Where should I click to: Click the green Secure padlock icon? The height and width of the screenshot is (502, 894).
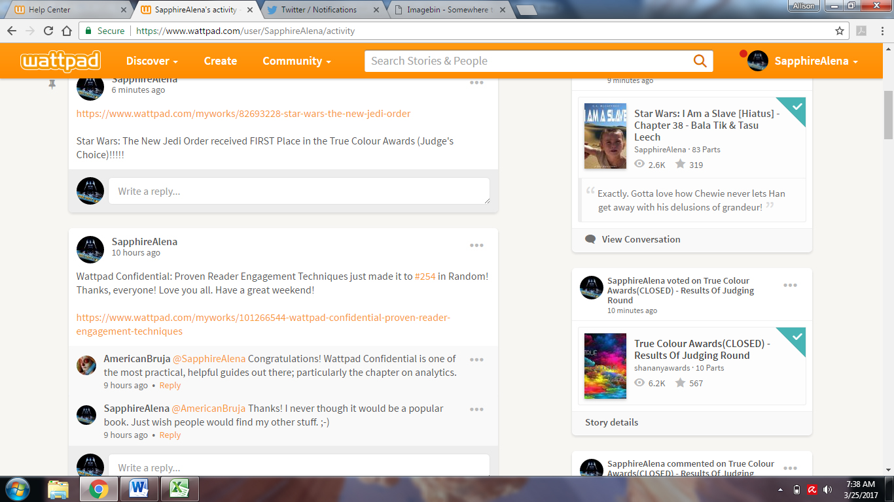point(88,31)
